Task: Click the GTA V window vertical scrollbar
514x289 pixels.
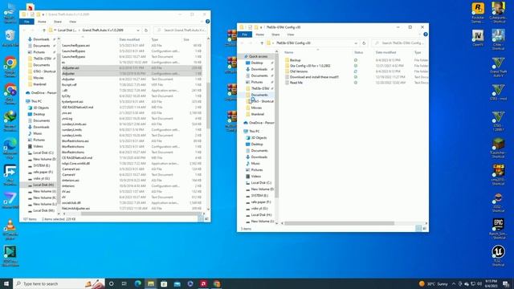Action: click(x=208, y=105)
